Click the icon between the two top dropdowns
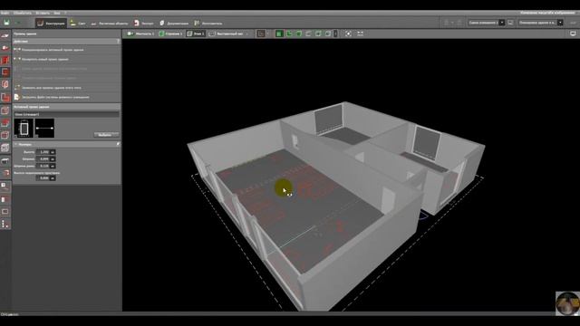The image size is (580, 326). point(510,23)
